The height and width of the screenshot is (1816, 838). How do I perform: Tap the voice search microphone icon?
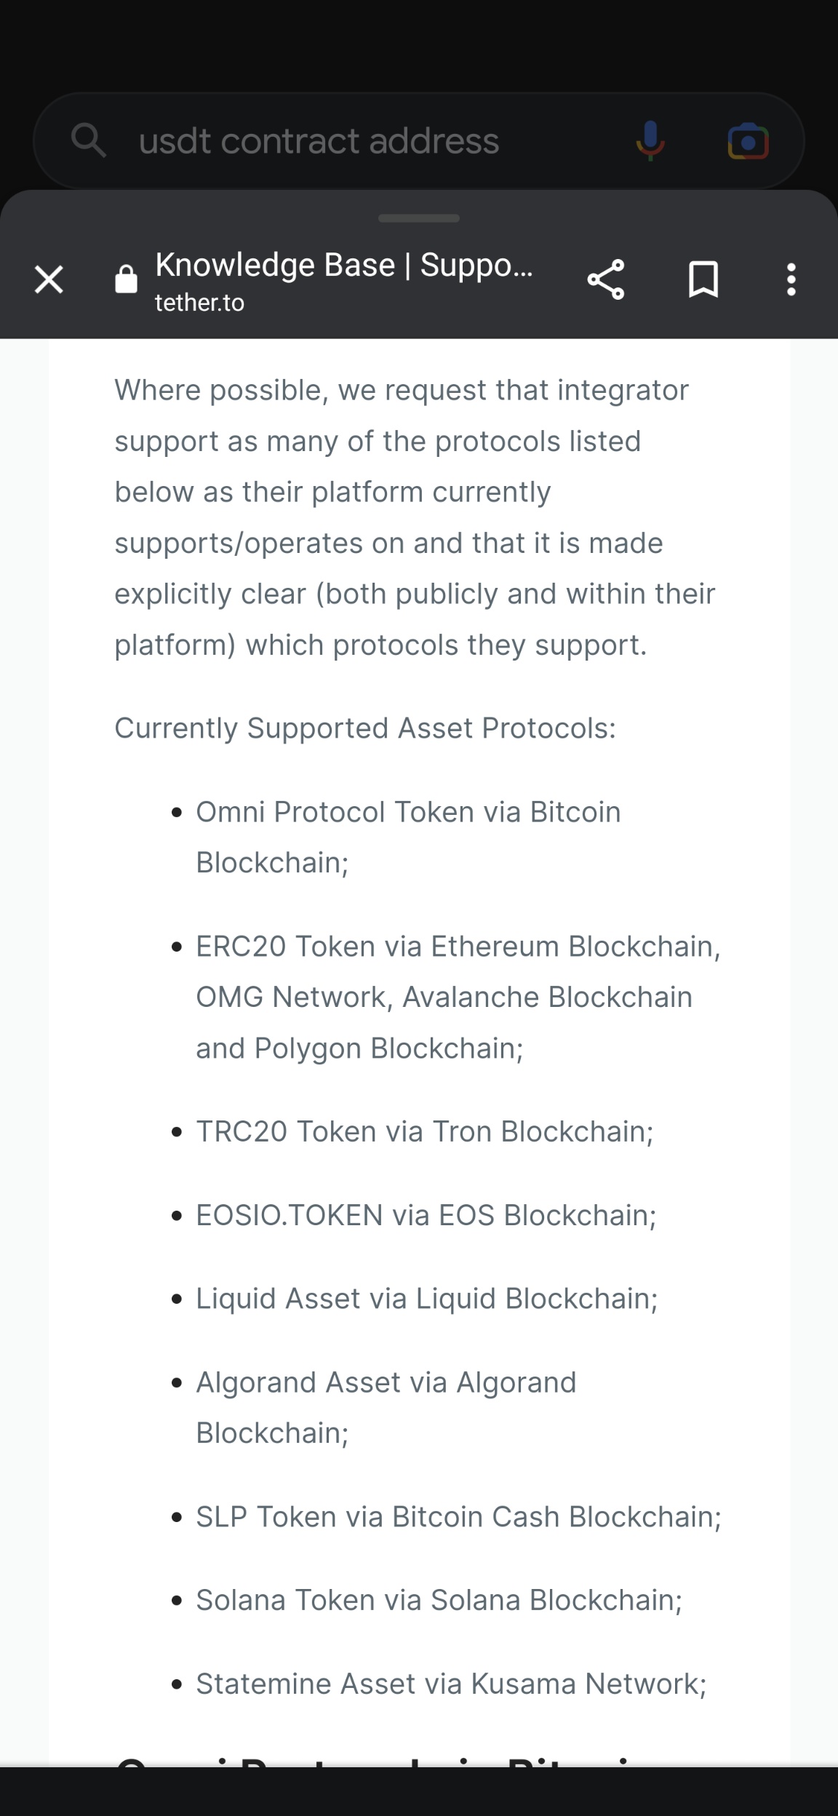[x=650, y=140]
